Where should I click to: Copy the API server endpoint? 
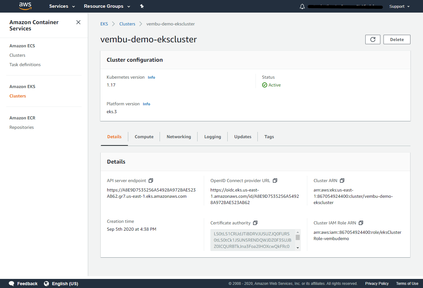(151, 181)
